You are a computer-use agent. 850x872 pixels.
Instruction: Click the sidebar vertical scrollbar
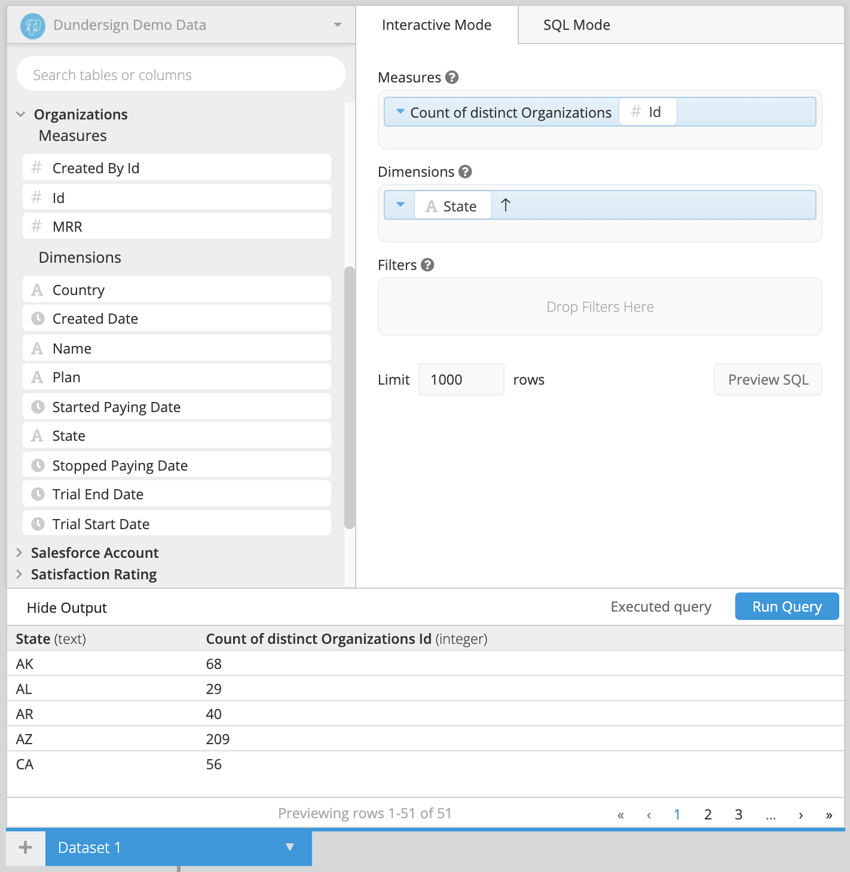(350, 397)
